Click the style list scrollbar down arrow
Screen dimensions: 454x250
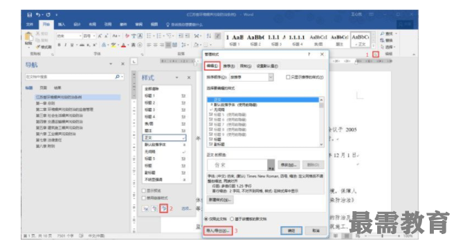[321, 144]
